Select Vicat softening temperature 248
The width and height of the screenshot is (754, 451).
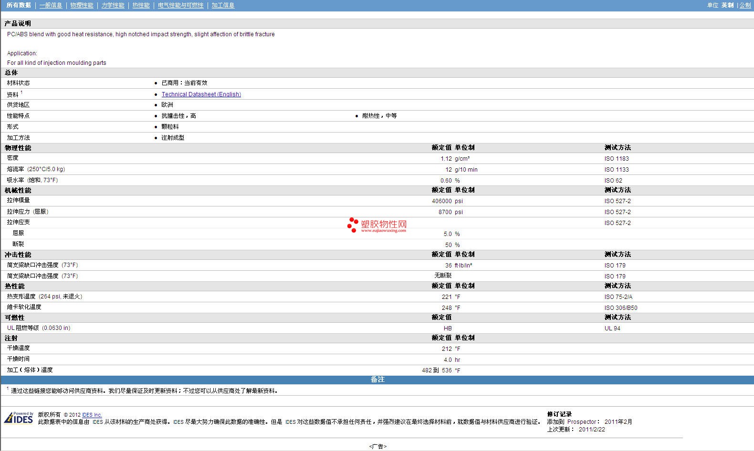coord(447,308)
